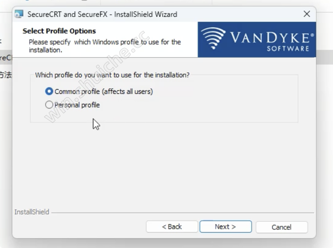This screenshot has width=333, height=248.
Task: Click the VanDyke wave emblem in the banner
Action: [213, 38]
